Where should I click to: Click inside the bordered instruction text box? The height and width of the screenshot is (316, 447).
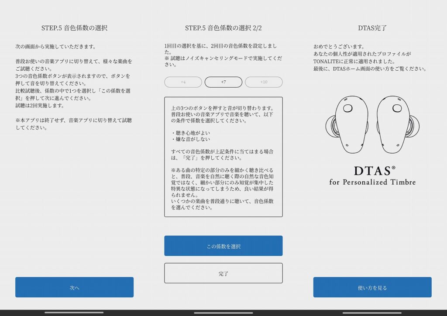point(223,157)
